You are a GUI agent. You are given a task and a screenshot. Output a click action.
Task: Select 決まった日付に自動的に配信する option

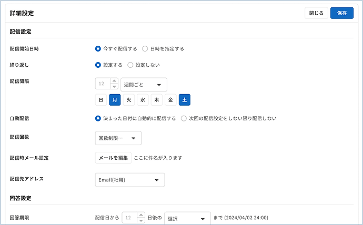[x=98, y=118]
